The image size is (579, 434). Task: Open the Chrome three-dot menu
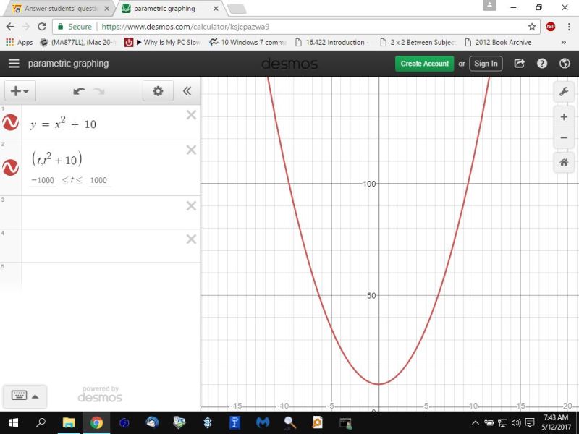coord(569,27)
